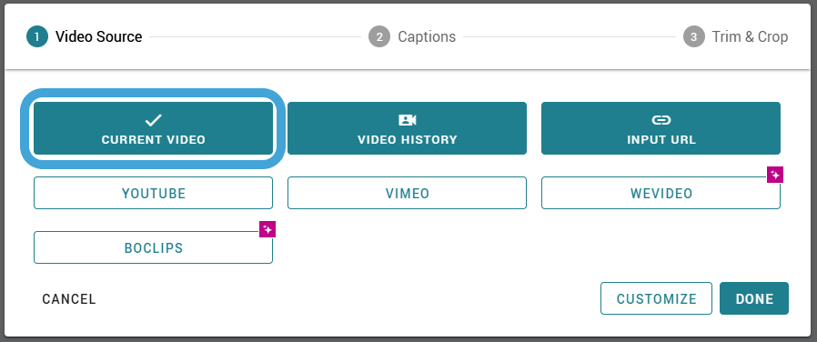Image resolution: width=817 pixels, height=342 pixels.
Task: Select the Current Video label text
Action: pyautogui.click(x=153, y=140)
